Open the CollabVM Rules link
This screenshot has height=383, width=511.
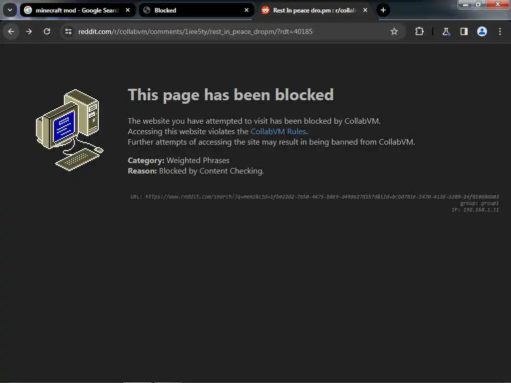[278, 132]
